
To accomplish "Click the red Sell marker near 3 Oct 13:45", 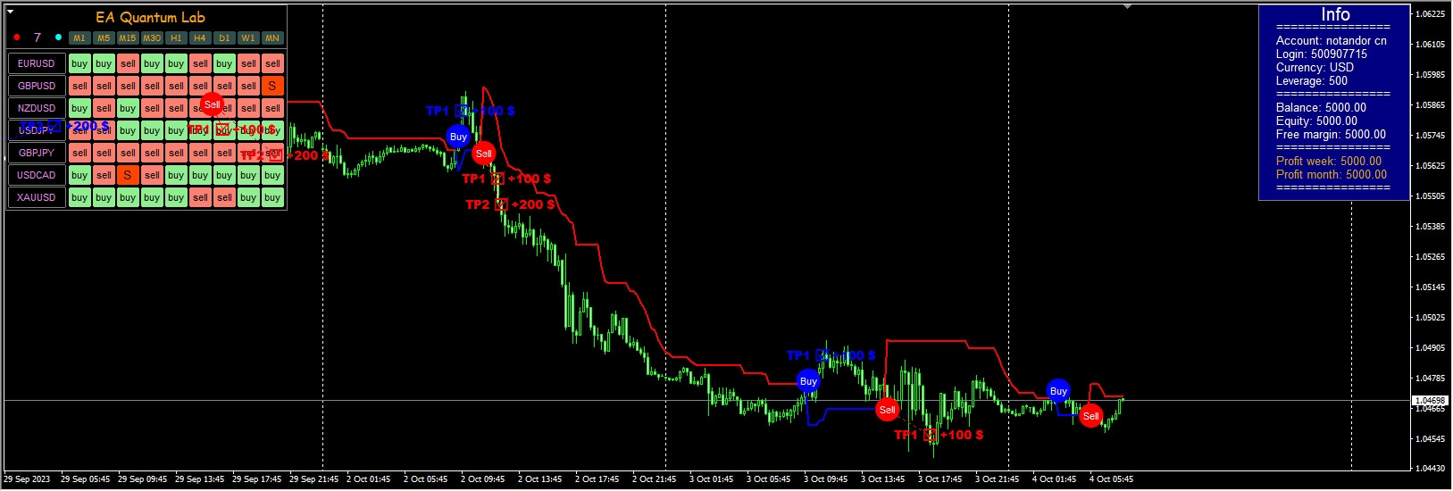I will [x=887, y=410].
